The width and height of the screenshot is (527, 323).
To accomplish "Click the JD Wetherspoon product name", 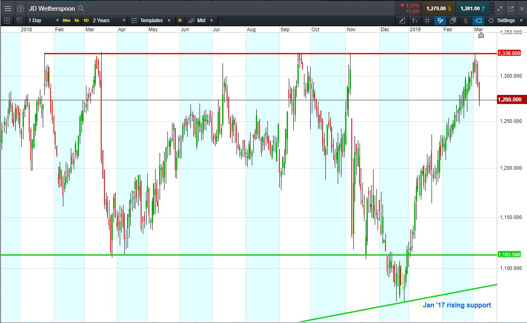I will tap(52, 8).
